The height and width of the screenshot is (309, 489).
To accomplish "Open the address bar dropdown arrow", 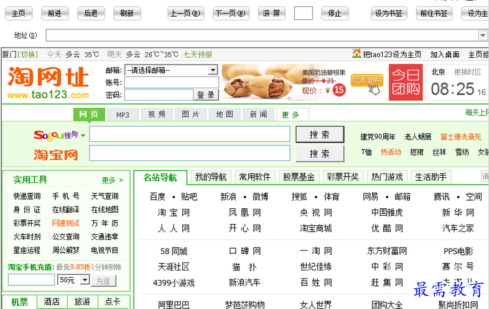I will tap(483, 35).
